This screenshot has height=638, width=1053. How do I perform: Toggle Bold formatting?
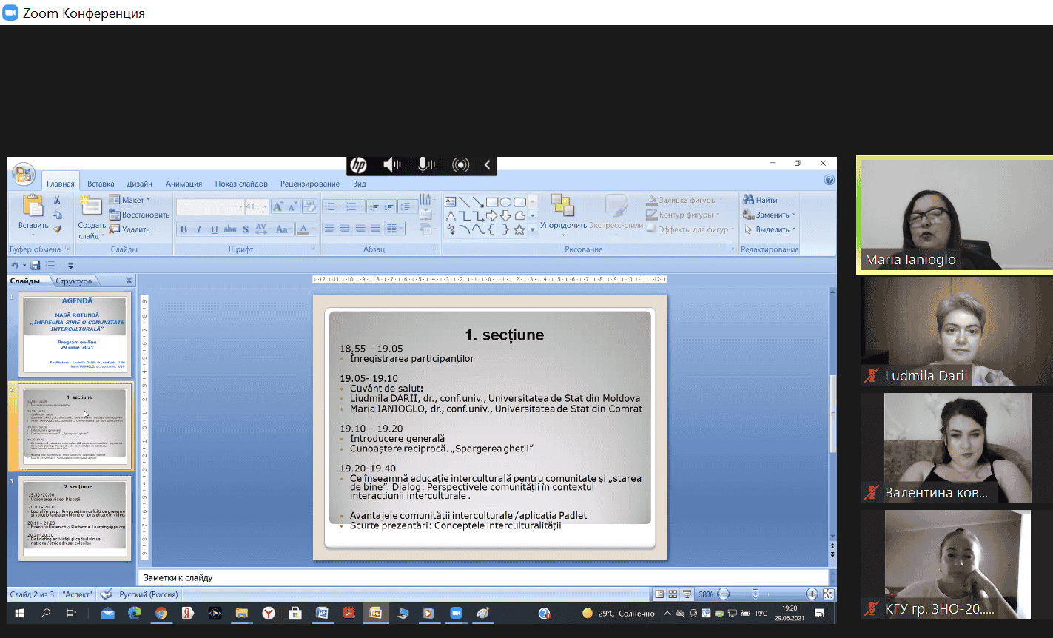point(184,229)
